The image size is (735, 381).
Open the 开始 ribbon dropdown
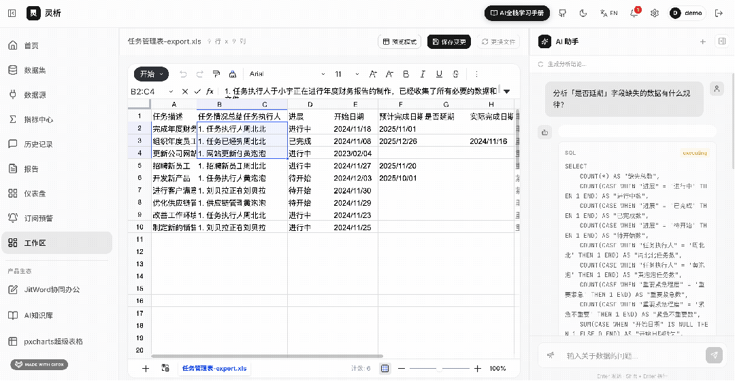pyautogui.click(x=151, y=74)
